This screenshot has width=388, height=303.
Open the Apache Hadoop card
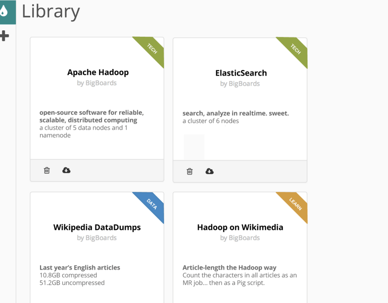(x=97, y=97)
